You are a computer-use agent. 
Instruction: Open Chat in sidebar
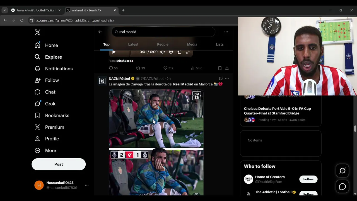(x=45, y=92)
